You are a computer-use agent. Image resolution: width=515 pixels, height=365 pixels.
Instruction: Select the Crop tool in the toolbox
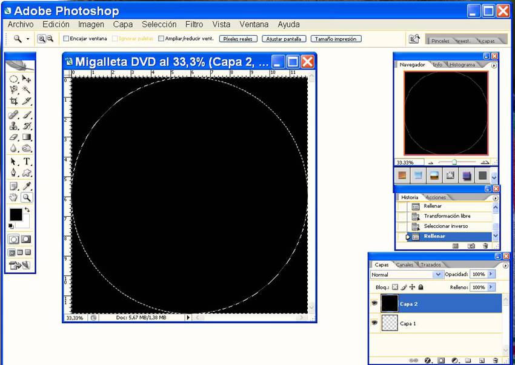[x=14, y=102]
